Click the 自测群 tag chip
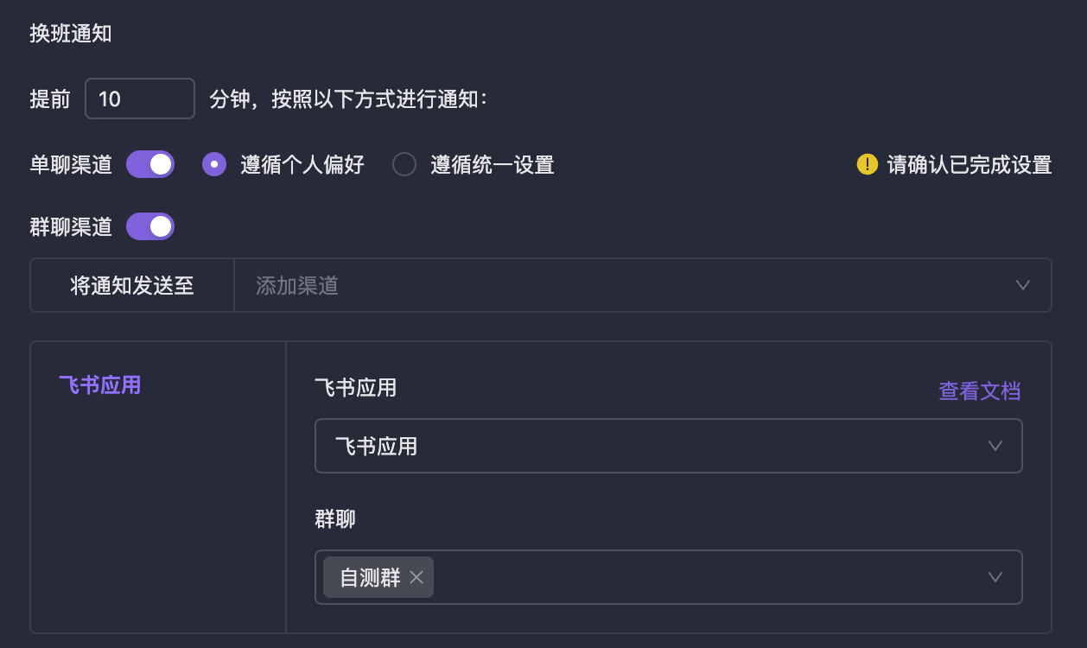Viewport: 1087px width, 648px height. pyautogui.click(x=370, y=577)
